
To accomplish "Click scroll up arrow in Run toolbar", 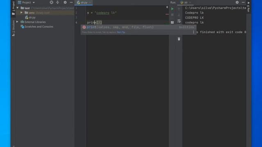I will click(x=179, y=9).
